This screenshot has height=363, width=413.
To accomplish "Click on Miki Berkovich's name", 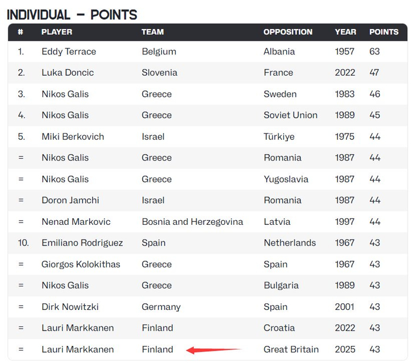I will click(x=73, y=136).
